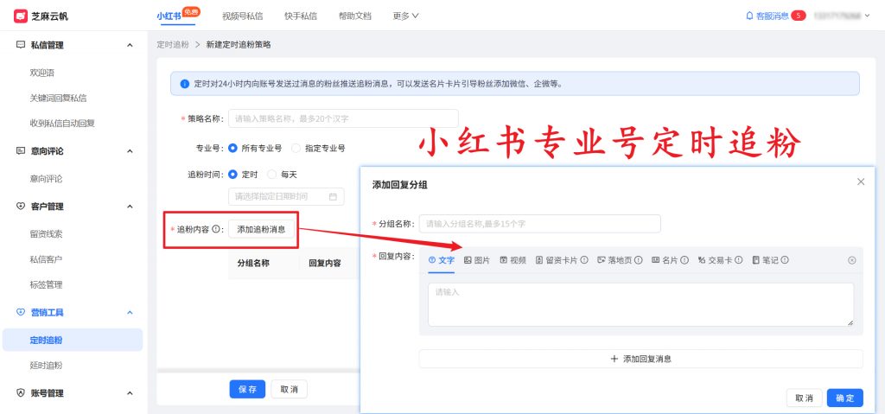Click the 芝麻云帆 logo icon
885x414 pixels.
point(22,16)
